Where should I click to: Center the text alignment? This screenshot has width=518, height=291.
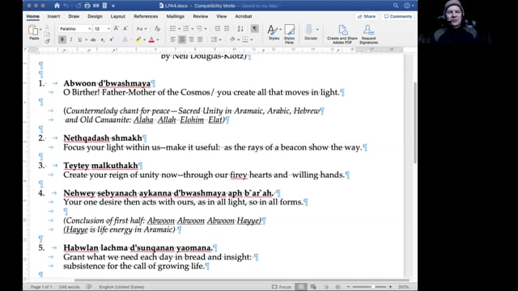(181, 40)
